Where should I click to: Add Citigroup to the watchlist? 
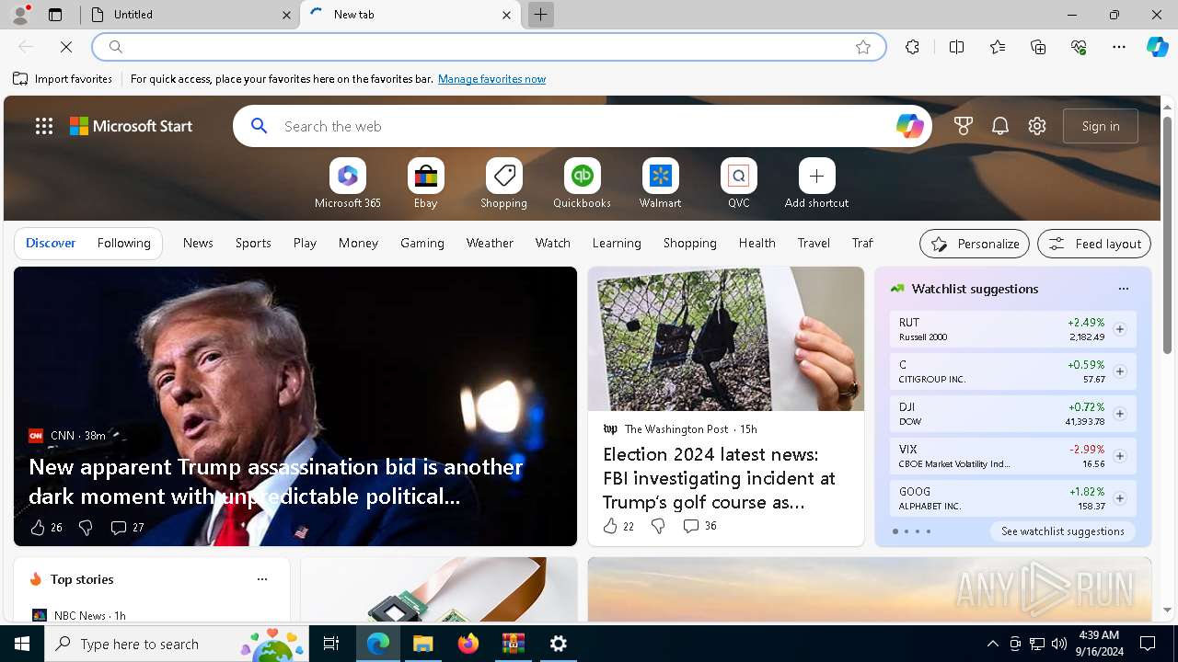[1120, 371]
